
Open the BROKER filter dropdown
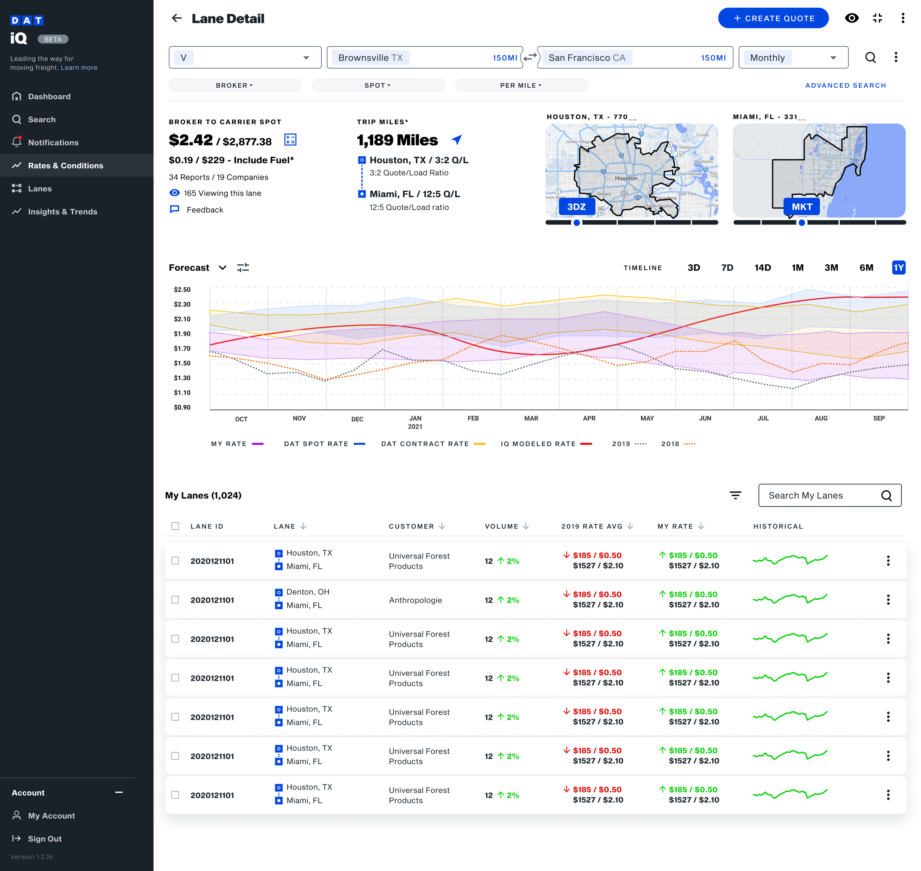point(235,86)
